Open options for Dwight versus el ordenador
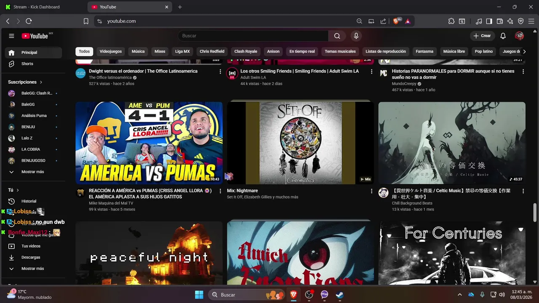The height and width of the screenshot is (303, 539). (x=220, y=72)
